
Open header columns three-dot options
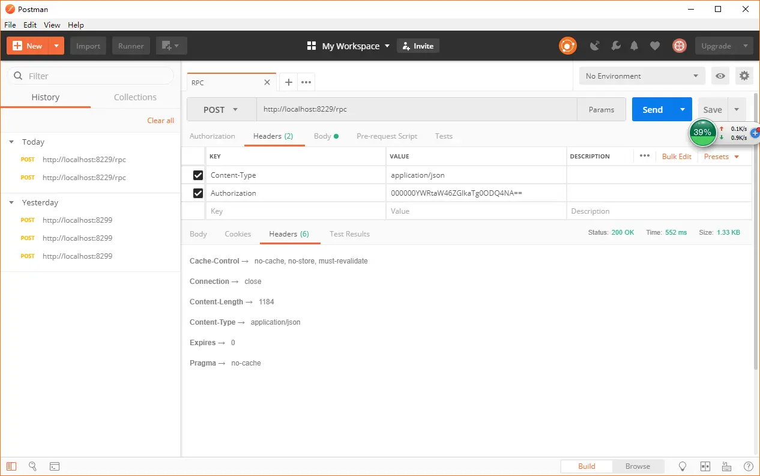(645, 156)
